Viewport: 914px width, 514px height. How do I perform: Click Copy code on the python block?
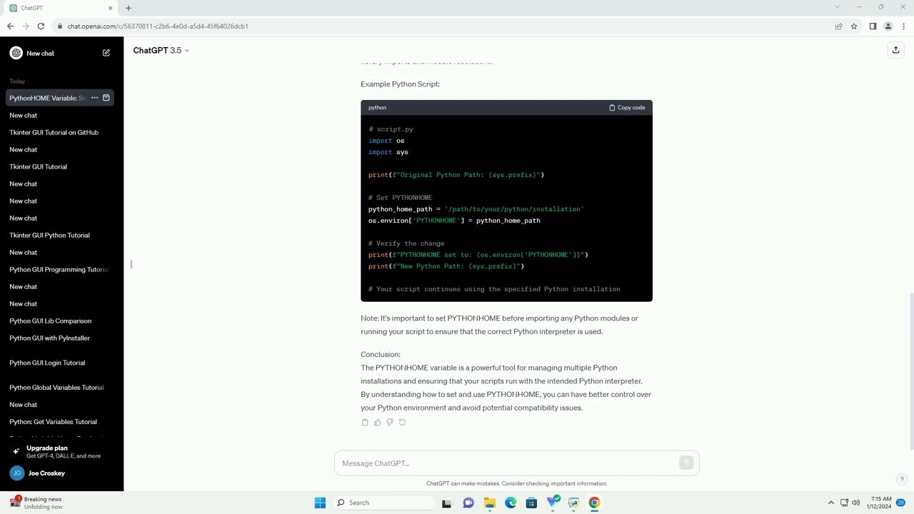[x=627, y=108]
